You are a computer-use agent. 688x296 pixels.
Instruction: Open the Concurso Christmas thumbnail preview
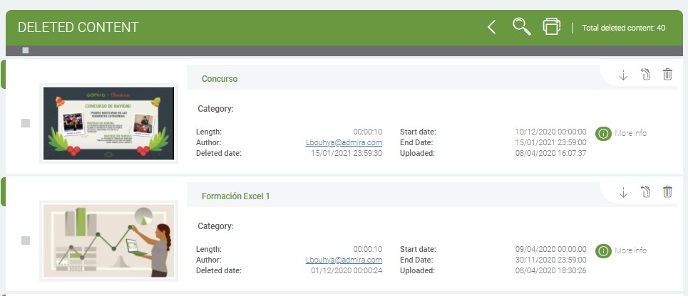[108, 123]
